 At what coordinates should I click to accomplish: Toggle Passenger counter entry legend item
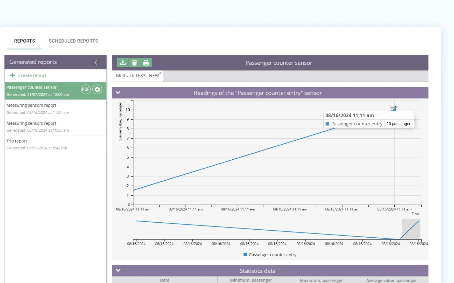click(270, 255)
